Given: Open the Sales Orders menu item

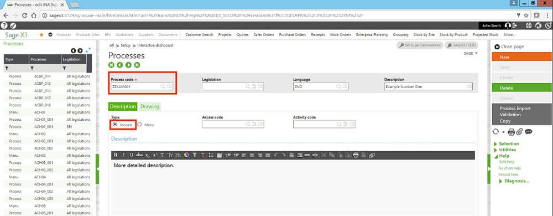Looking at the screenshot, I should (x=264, y=34).
